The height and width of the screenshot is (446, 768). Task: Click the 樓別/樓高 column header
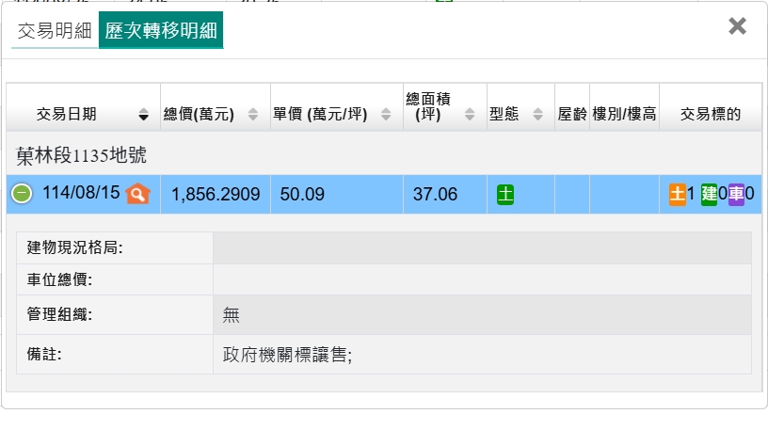pyautogui.click(x=624, y=115)
